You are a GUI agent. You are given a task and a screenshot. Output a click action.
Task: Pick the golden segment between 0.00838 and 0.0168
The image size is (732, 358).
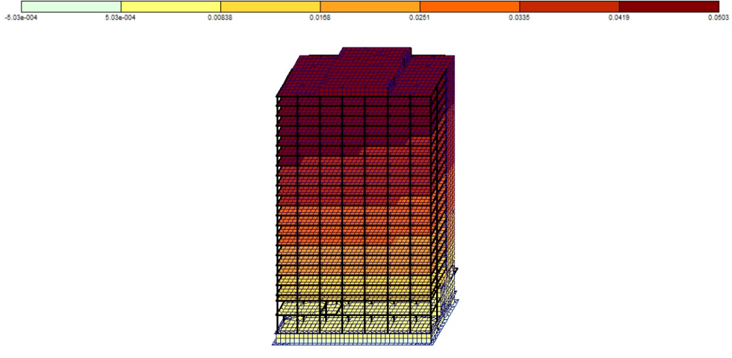click(x=270, y=7)
